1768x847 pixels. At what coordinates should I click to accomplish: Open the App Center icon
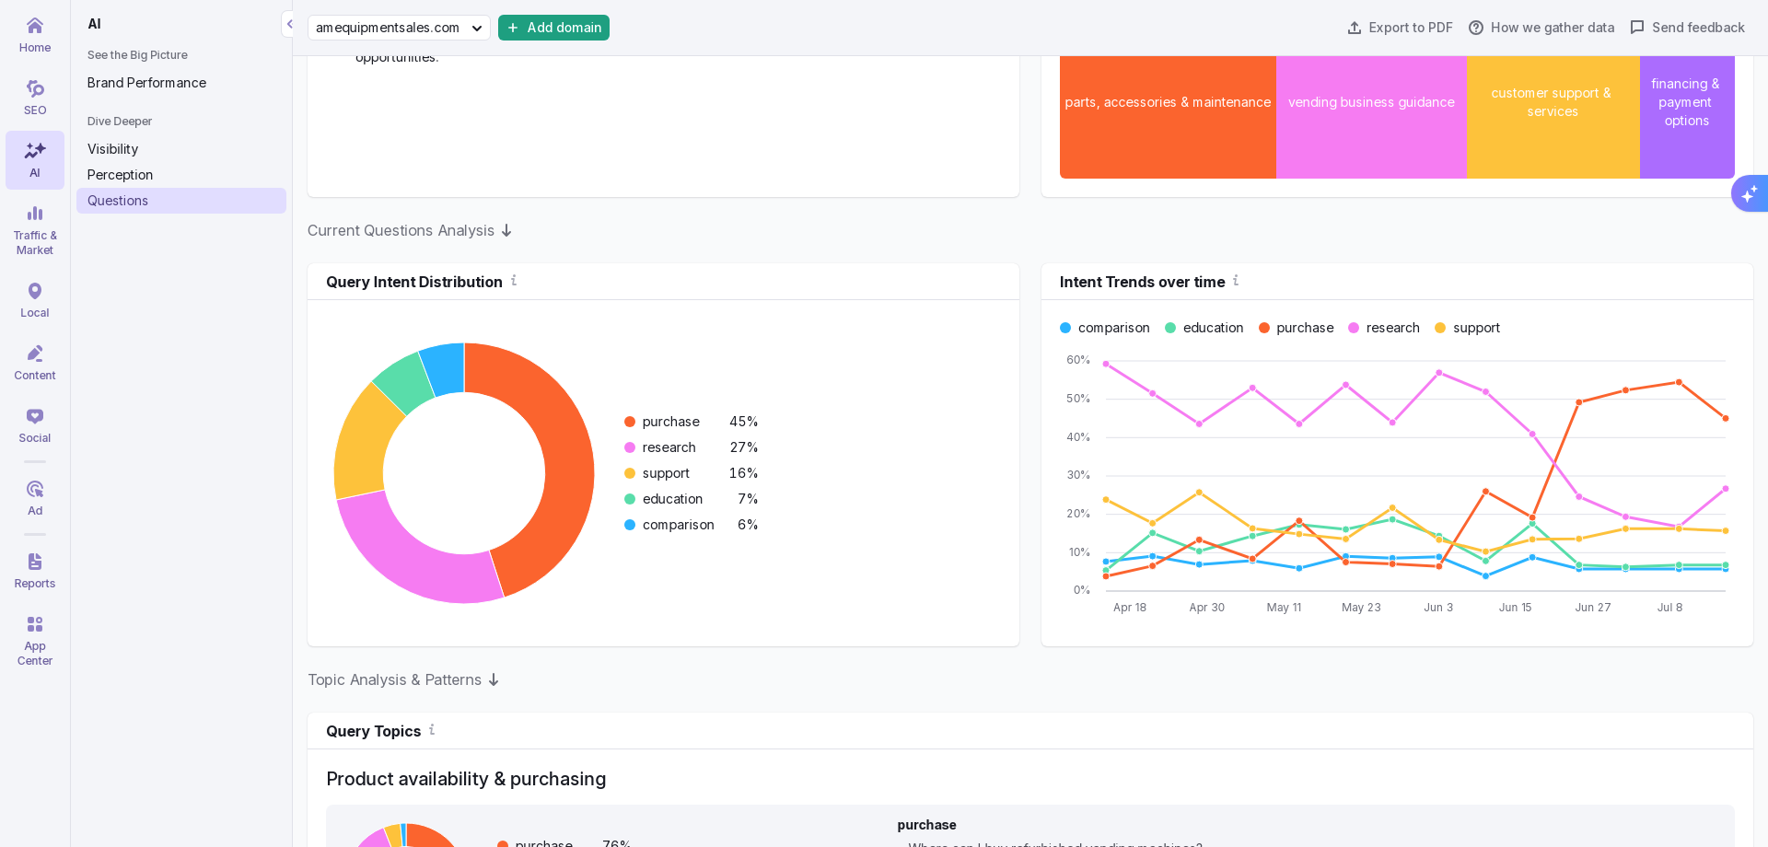pos(35,641)
